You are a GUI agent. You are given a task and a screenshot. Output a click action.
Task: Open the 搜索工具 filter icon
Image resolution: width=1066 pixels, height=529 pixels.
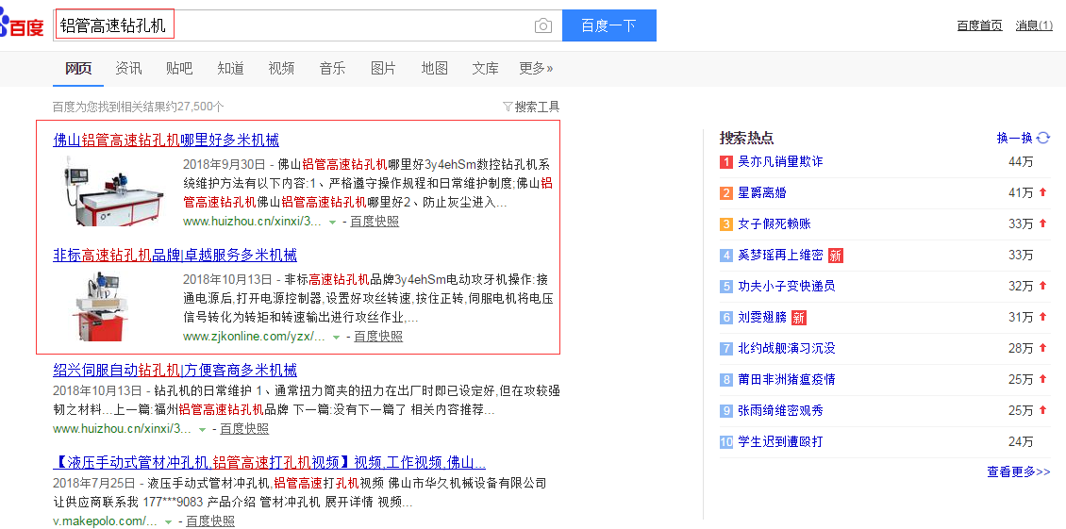(508, 107)
